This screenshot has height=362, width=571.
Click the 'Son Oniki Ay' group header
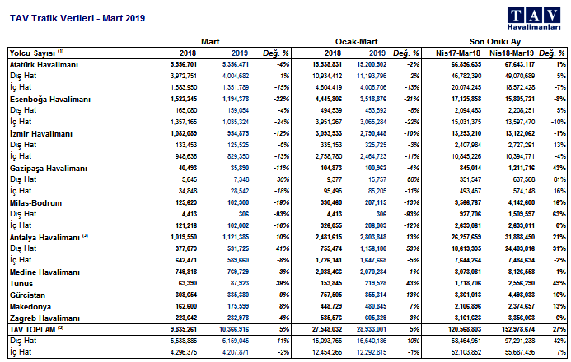[x=495, y=41]
